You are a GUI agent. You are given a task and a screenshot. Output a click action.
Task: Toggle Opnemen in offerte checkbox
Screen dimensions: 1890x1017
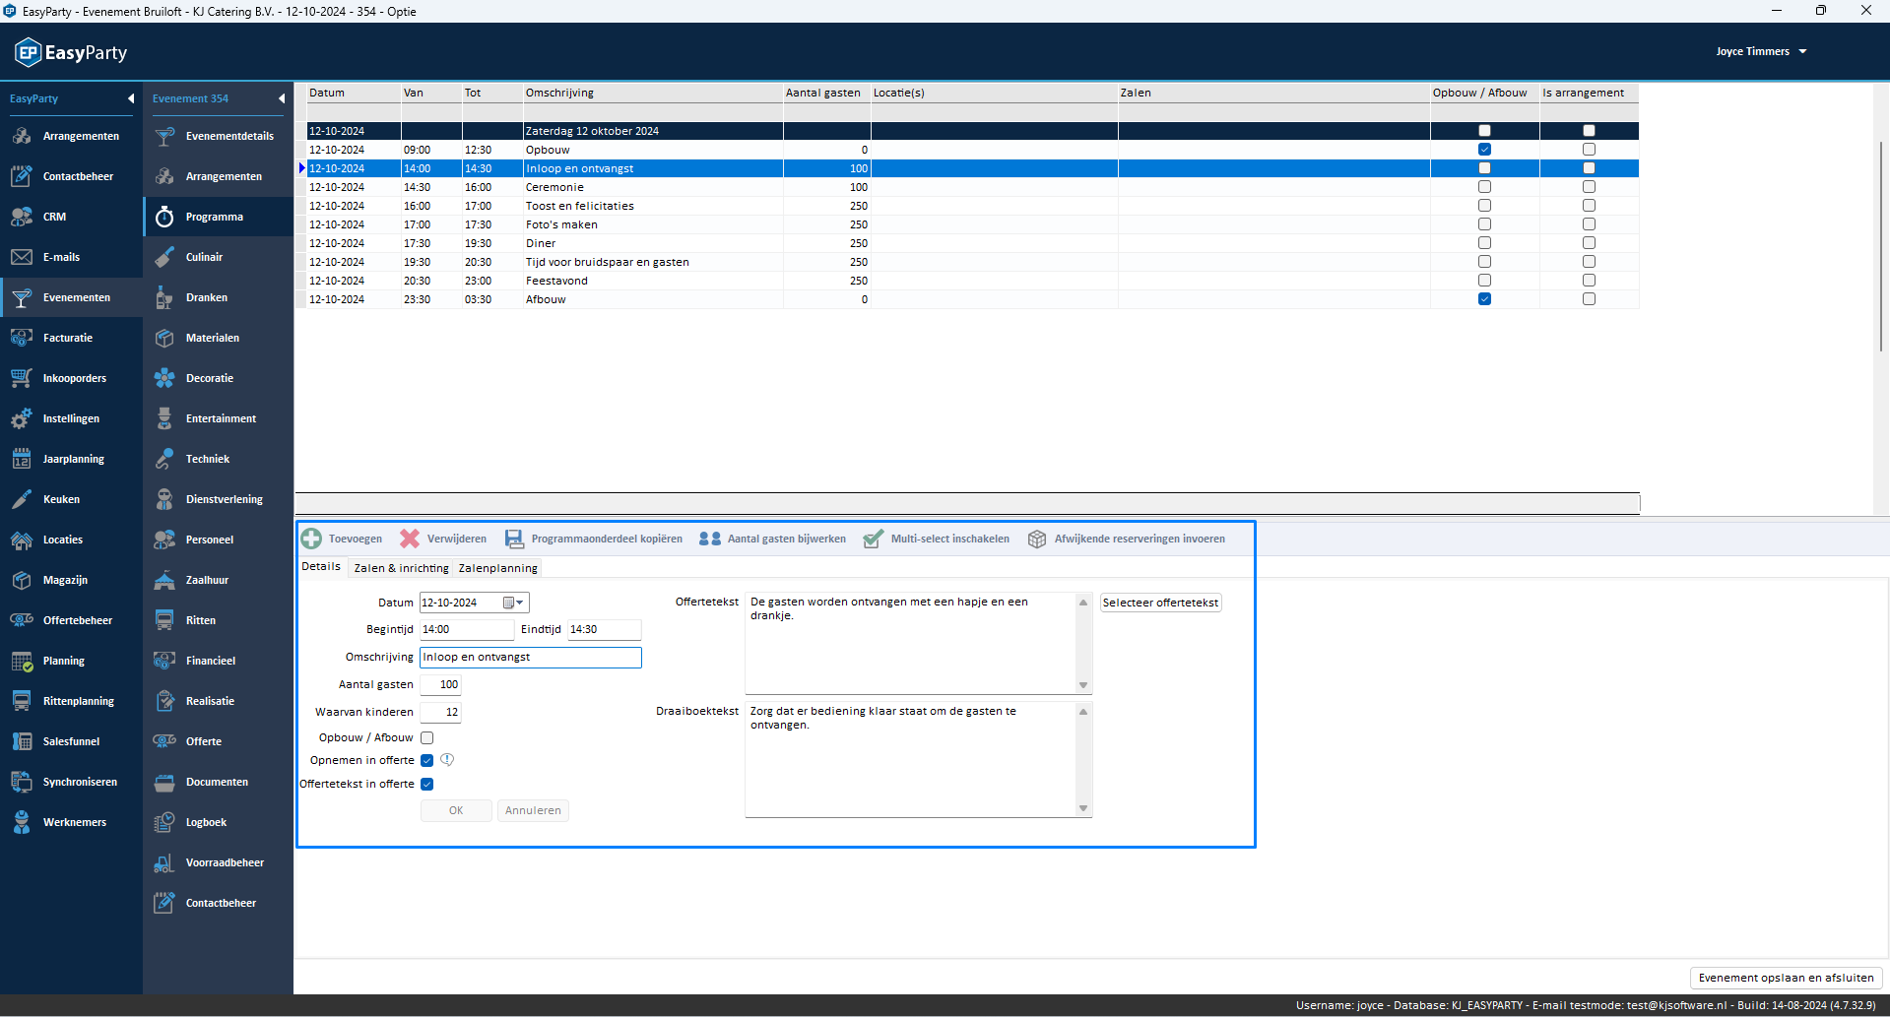[427, 760]
